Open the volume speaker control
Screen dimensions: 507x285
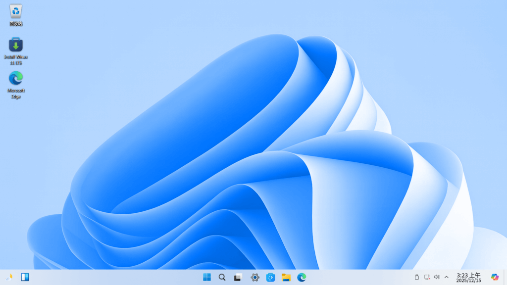pos(437,277)
